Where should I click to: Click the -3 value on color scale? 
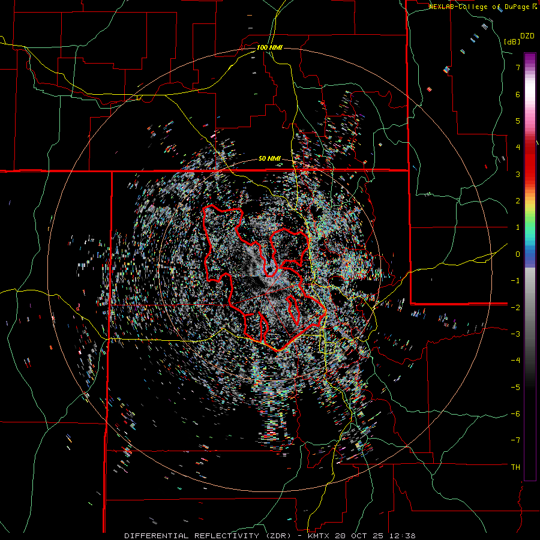pos(515,334)
